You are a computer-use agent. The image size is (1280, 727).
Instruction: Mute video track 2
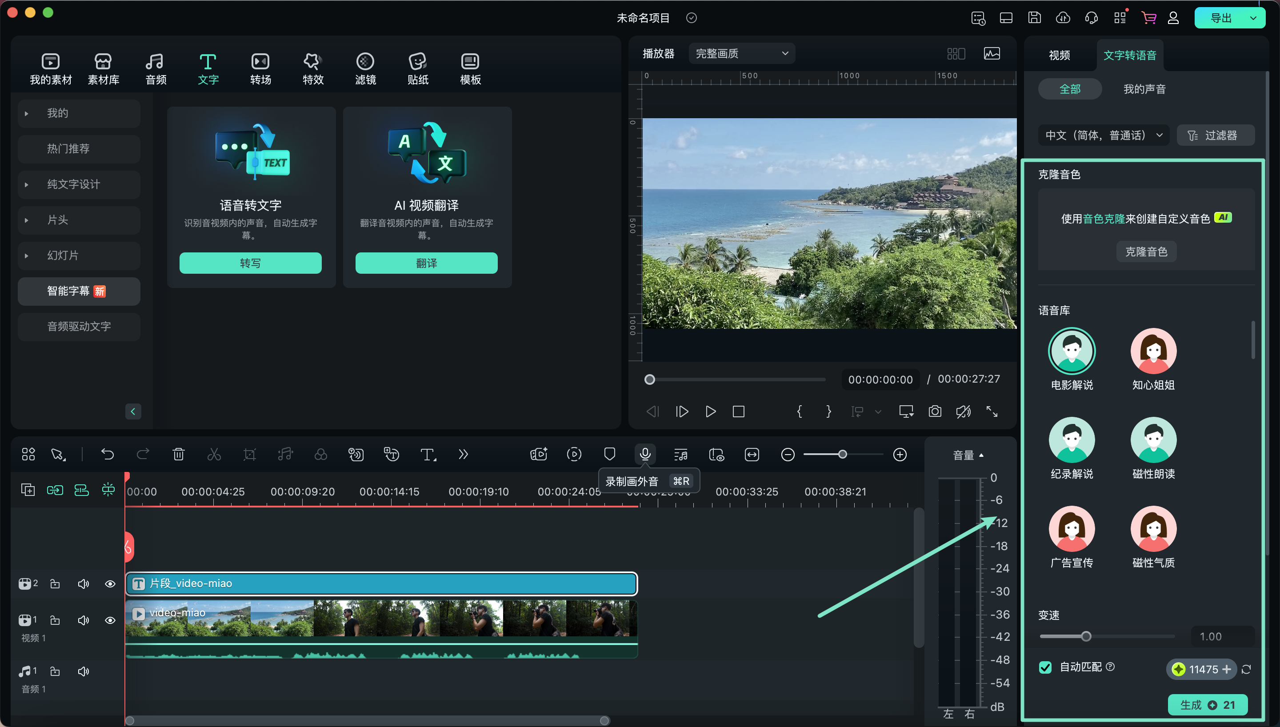click(84, 584)
